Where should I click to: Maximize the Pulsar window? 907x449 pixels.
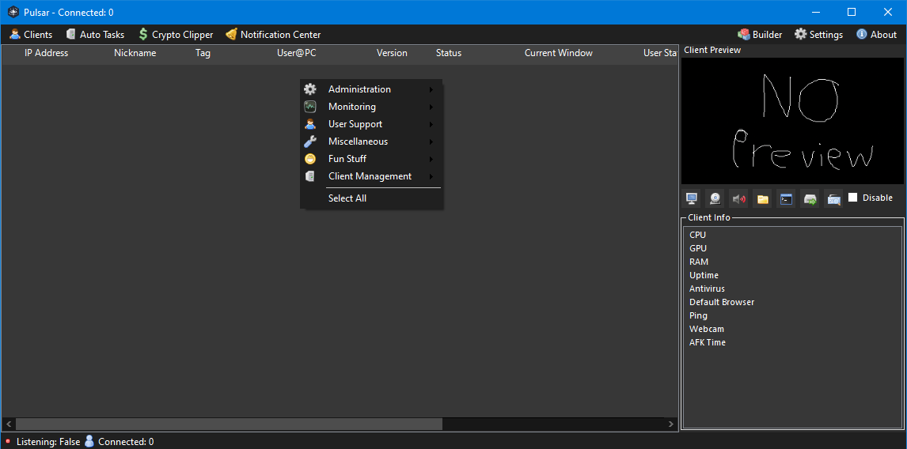(x=852, y=12)
